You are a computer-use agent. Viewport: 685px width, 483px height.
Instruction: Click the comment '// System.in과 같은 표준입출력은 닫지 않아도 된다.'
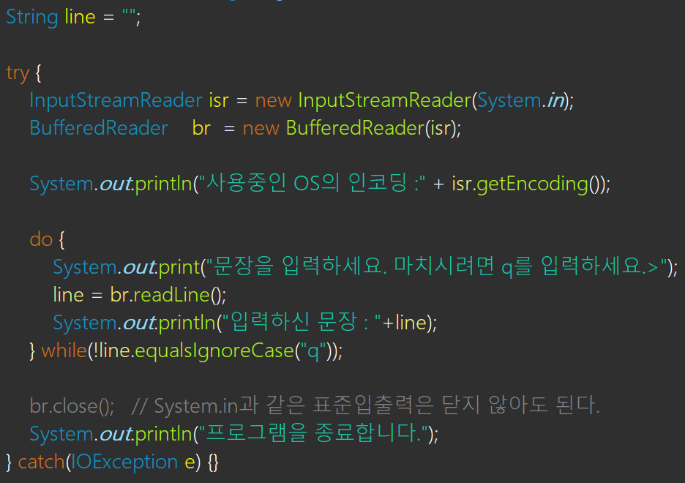[366, 405]
